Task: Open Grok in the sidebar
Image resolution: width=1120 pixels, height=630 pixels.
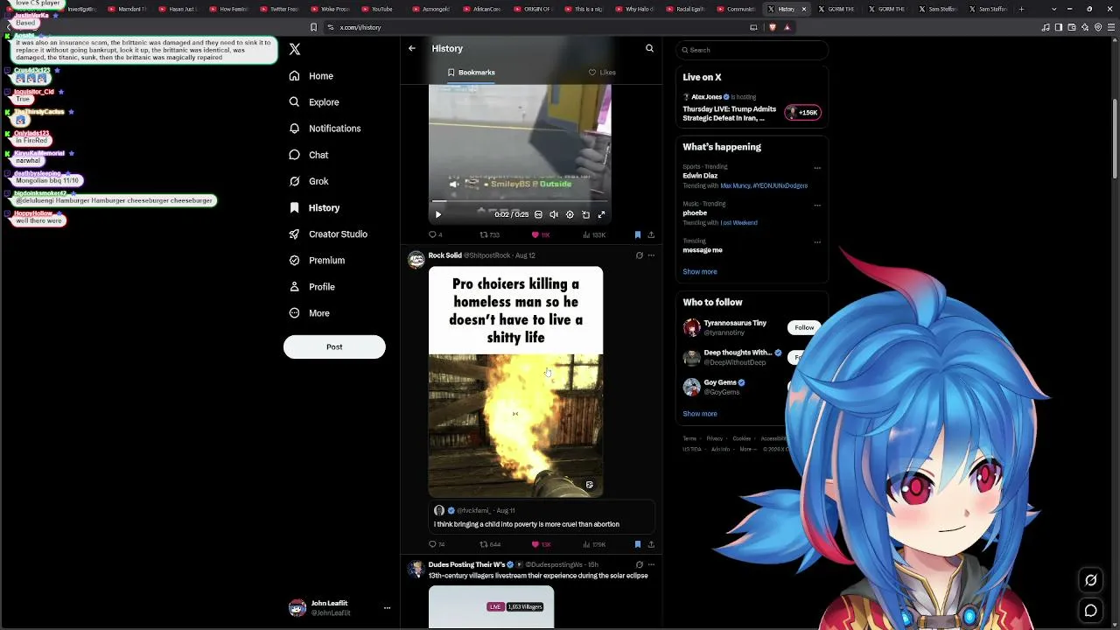Action: [x=309, y=181]
